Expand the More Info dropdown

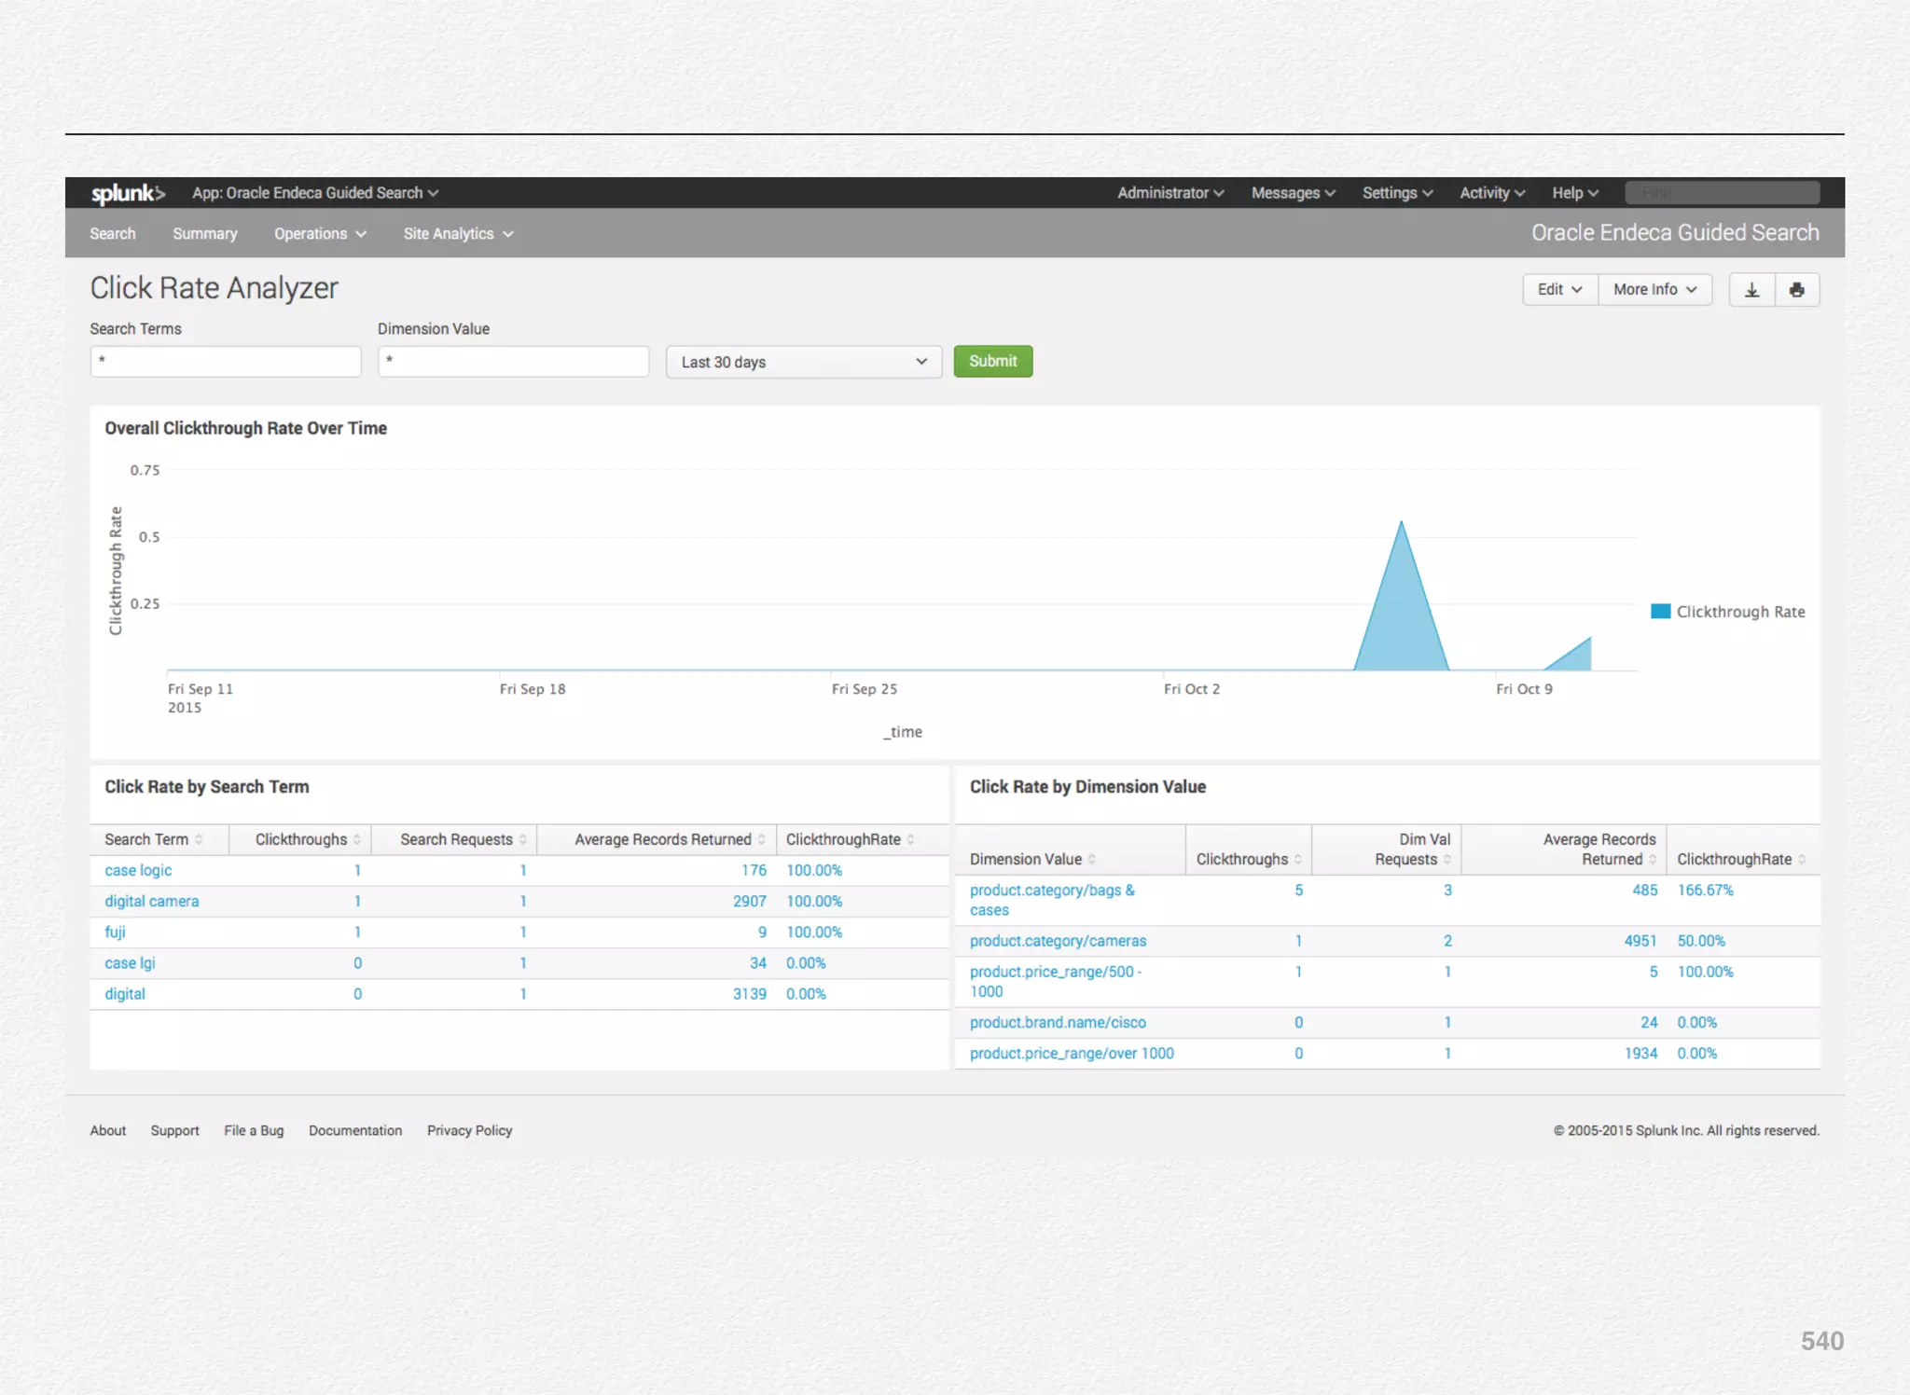pos(1654,290)
